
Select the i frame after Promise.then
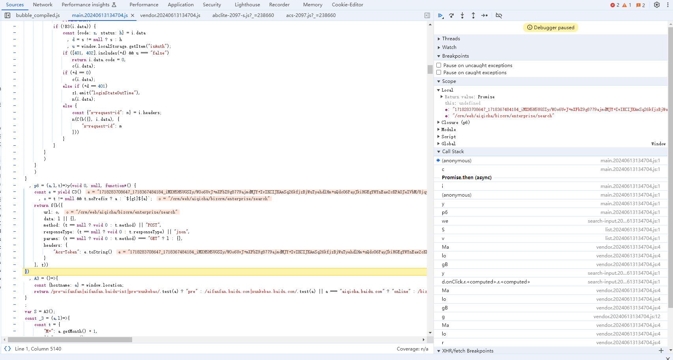pyautogui.click(x=551, y=186)
